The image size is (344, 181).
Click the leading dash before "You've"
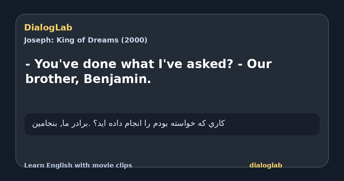[x=28, y=65]
